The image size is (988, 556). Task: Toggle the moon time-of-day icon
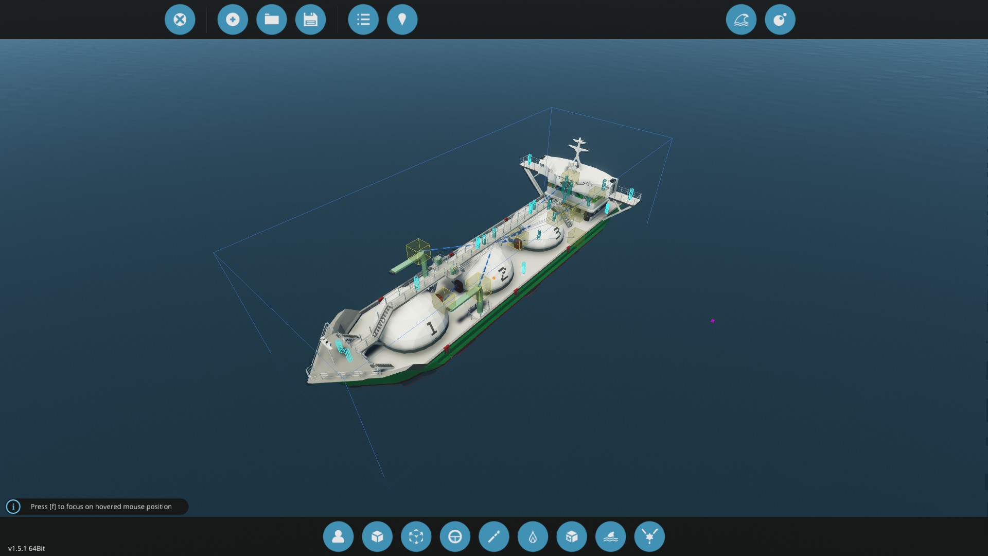(780, 20)
